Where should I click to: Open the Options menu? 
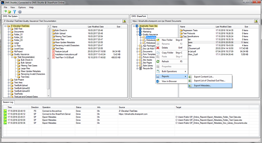[22, 7]
